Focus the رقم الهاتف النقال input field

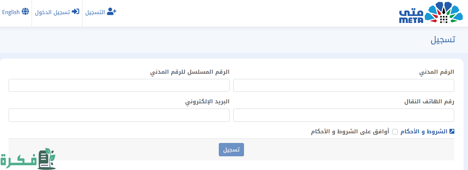coord(344,115)
